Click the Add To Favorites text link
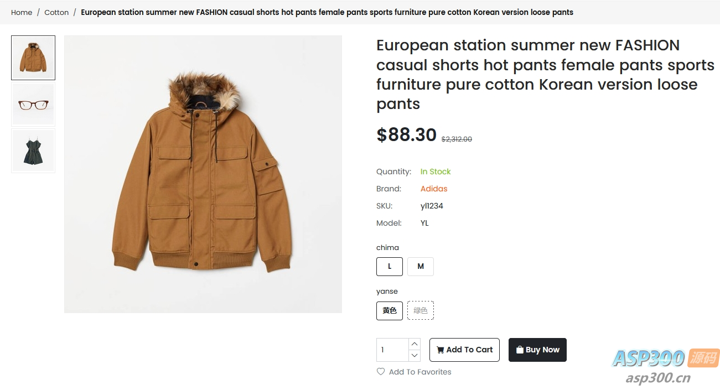The image size is (720, 390). [420, 372]
